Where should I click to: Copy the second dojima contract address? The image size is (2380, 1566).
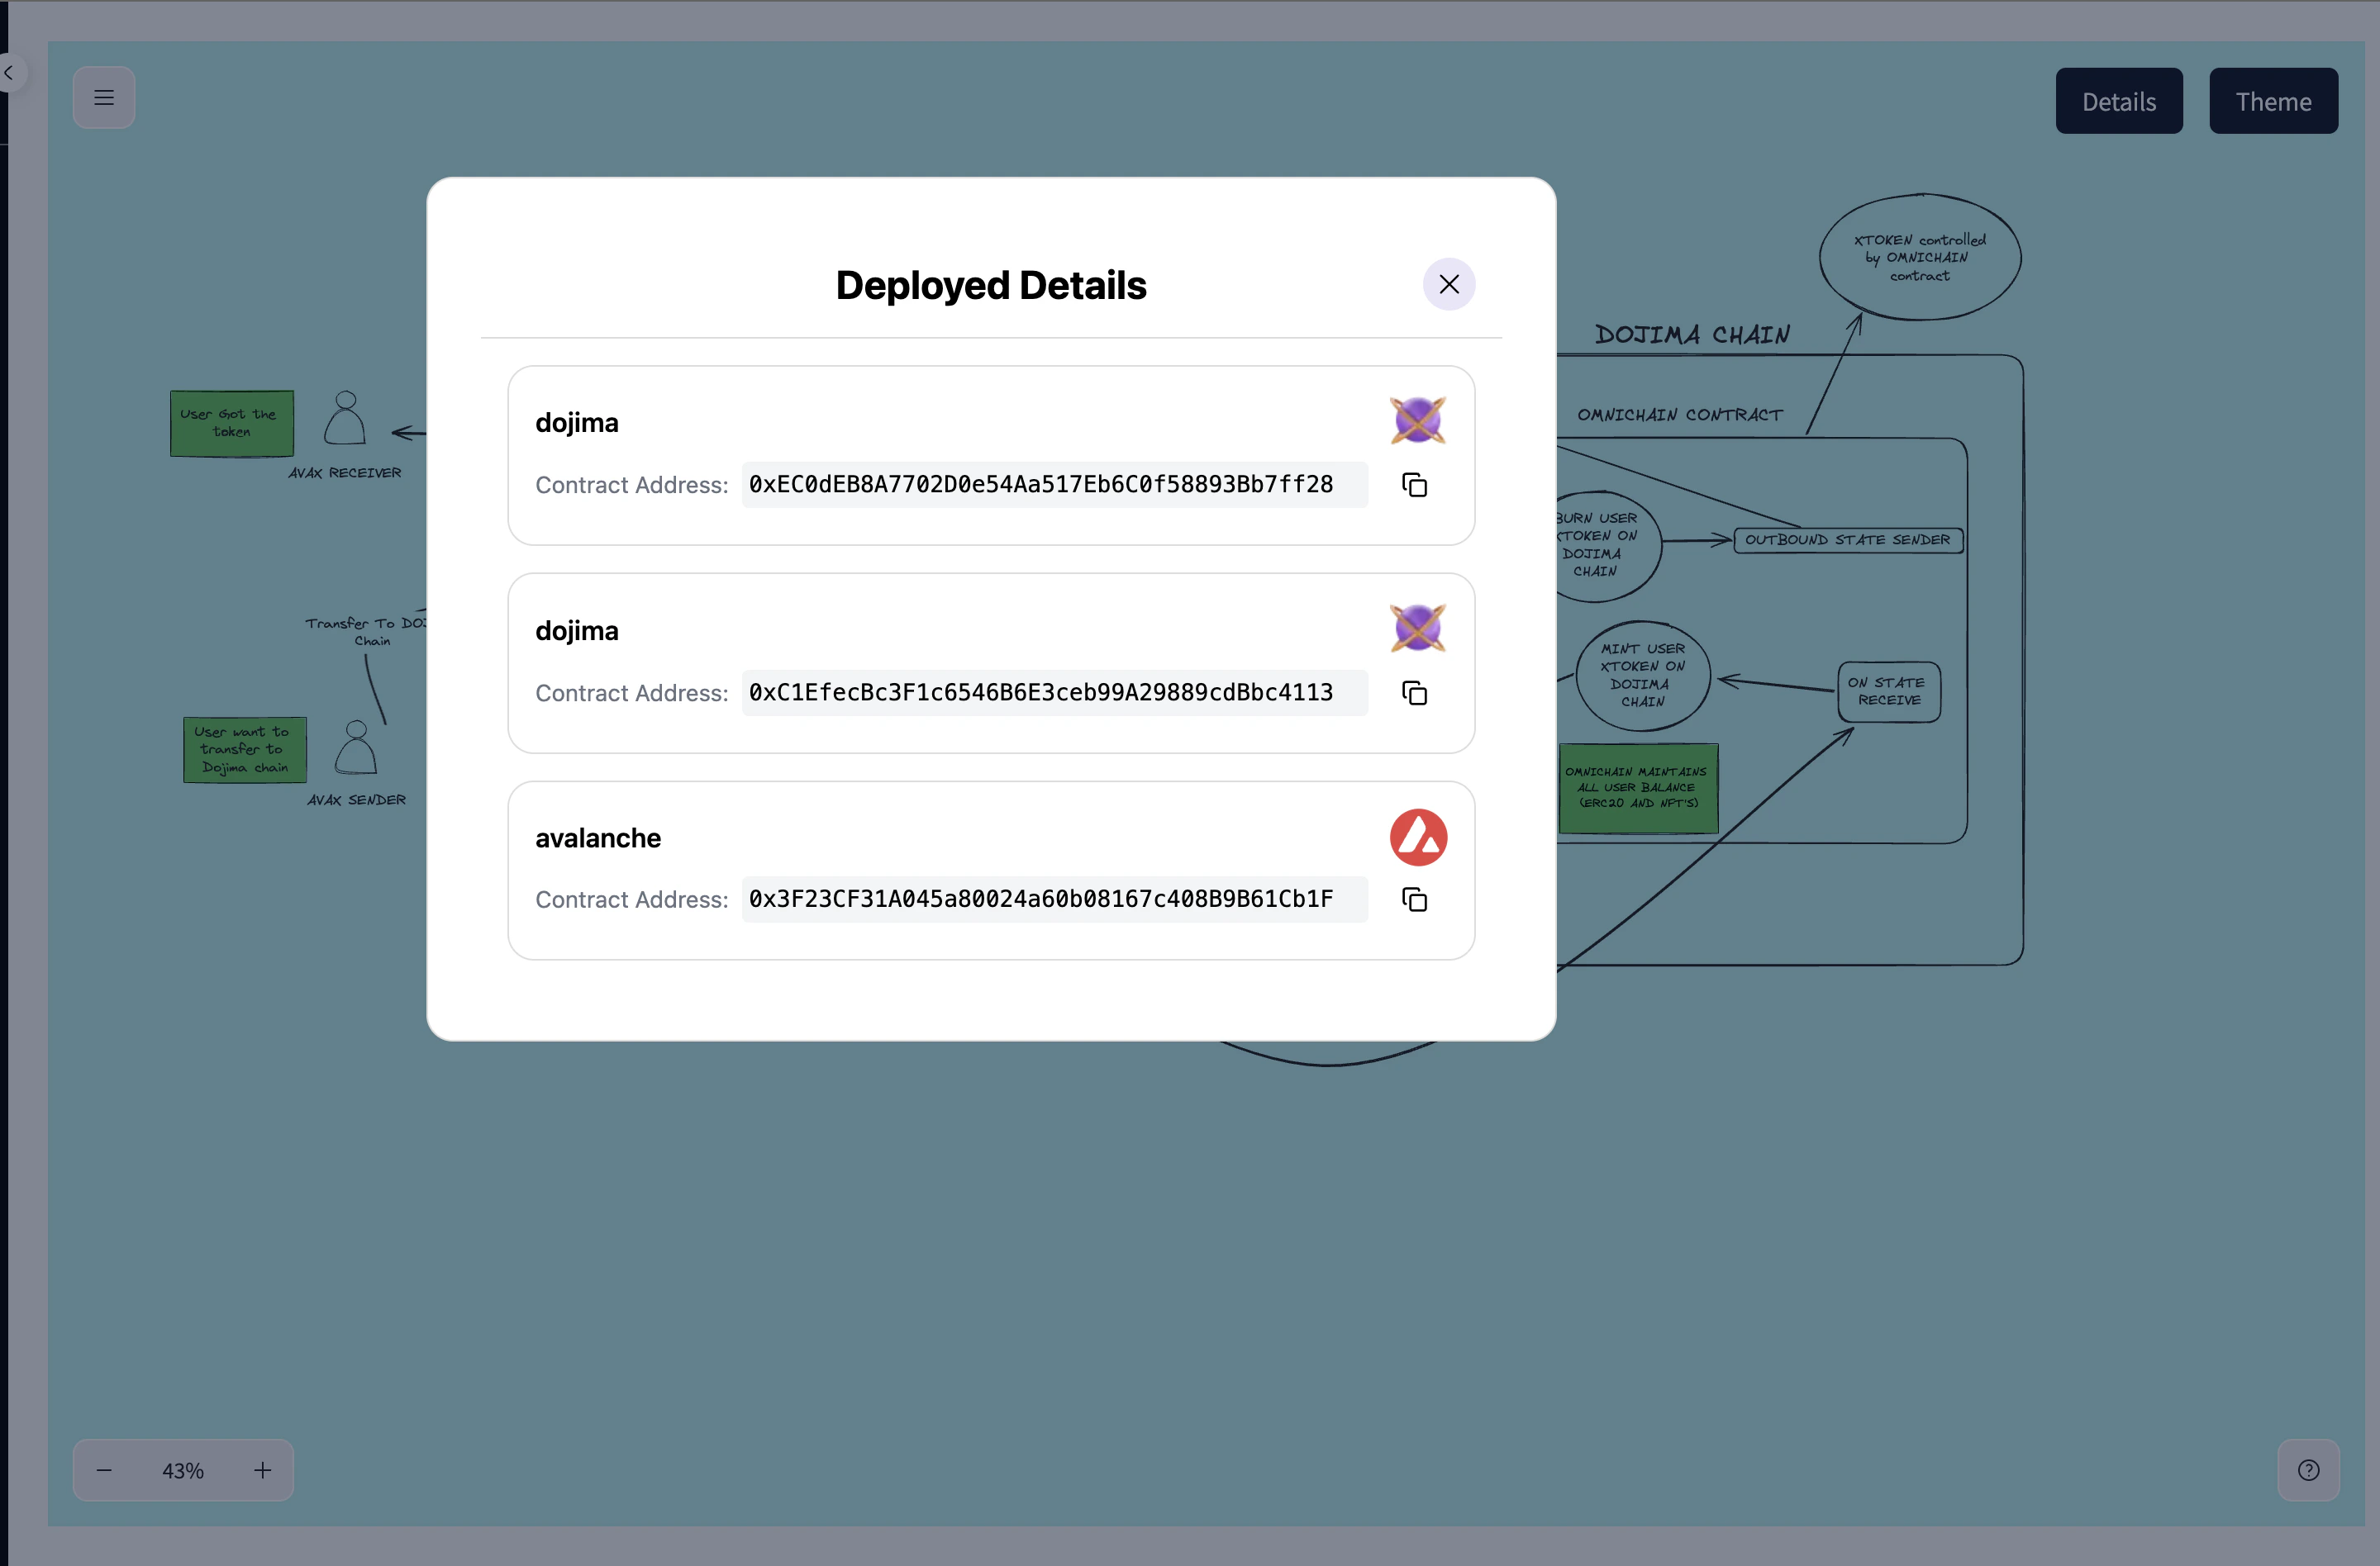[x=1414, y=692]
